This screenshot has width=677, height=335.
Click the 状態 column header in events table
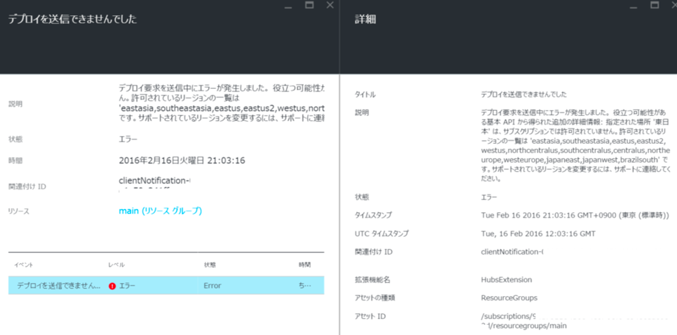[x=210, y=265]
